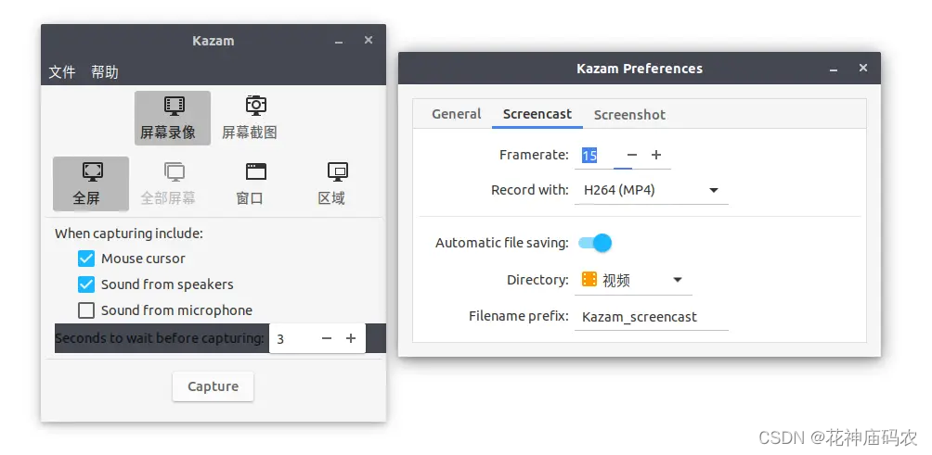This screenshot has width=932, height=455.
Task: Uncheck Sound from speakers checkbox
Action: point(86,284)
